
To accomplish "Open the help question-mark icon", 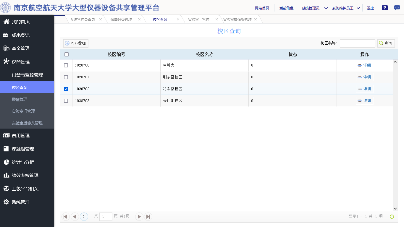I will tap(385, 8).
